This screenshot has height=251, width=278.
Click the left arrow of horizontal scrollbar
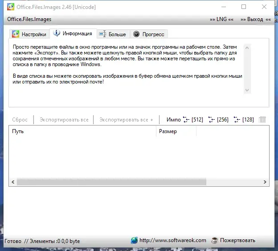[13, 182]
